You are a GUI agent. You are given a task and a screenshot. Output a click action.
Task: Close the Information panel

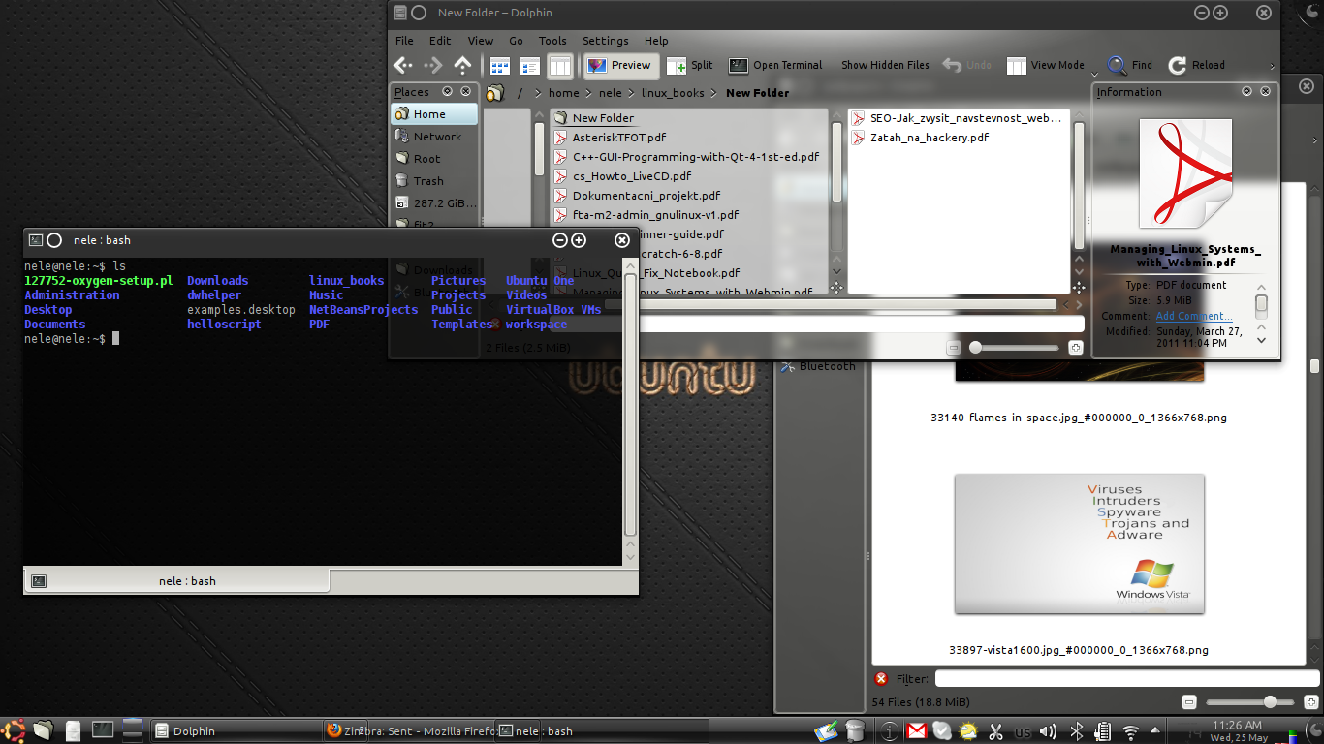point(1265,91)
